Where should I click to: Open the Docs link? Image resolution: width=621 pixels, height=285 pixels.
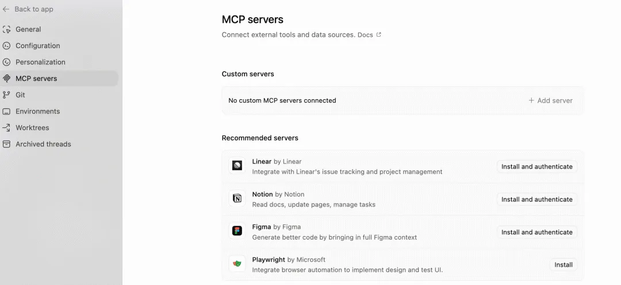pos(365,35)
